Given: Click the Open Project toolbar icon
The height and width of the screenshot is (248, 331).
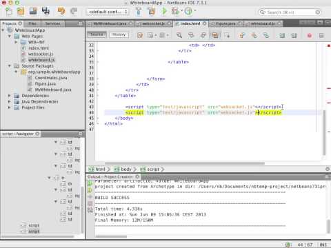Looking at the screenshot, I should 33,11.
